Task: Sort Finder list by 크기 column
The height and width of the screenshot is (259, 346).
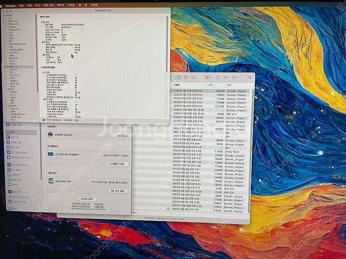Action: (217, 85)
